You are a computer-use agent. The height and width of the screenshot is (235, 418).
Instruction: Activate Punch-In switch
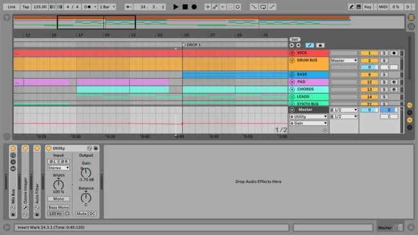[254, 7]
